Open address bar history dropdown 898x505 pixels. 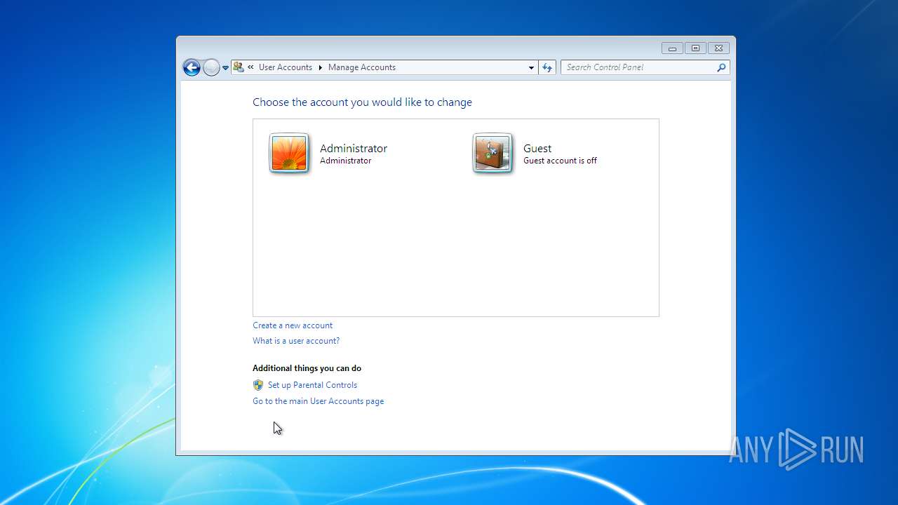tap(531, 67)
